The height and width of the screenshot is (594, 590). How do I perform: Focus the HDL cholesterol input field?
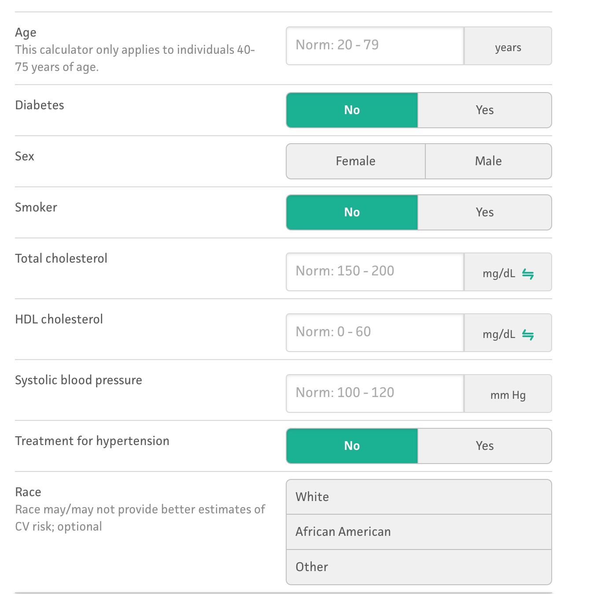pyautogui.click(x=375, y=333)
